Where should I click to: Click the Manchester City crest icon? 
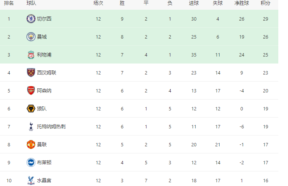click(x=31, y=37)
